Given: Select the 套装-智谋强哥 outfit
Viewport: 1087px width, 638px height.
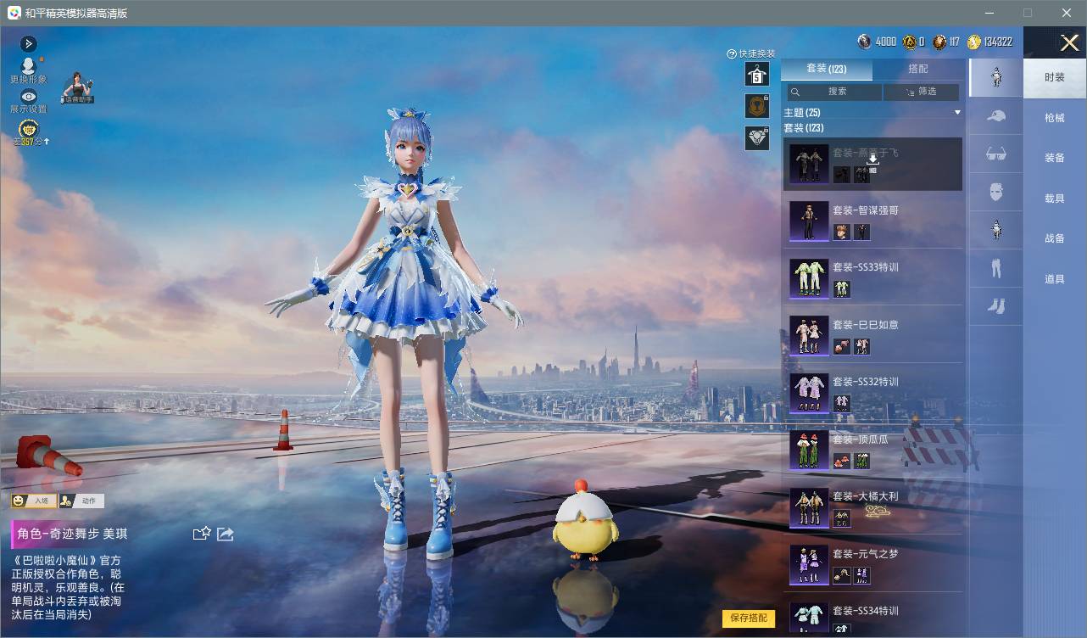Looking at the screenshot, I should tap(872, 221).
